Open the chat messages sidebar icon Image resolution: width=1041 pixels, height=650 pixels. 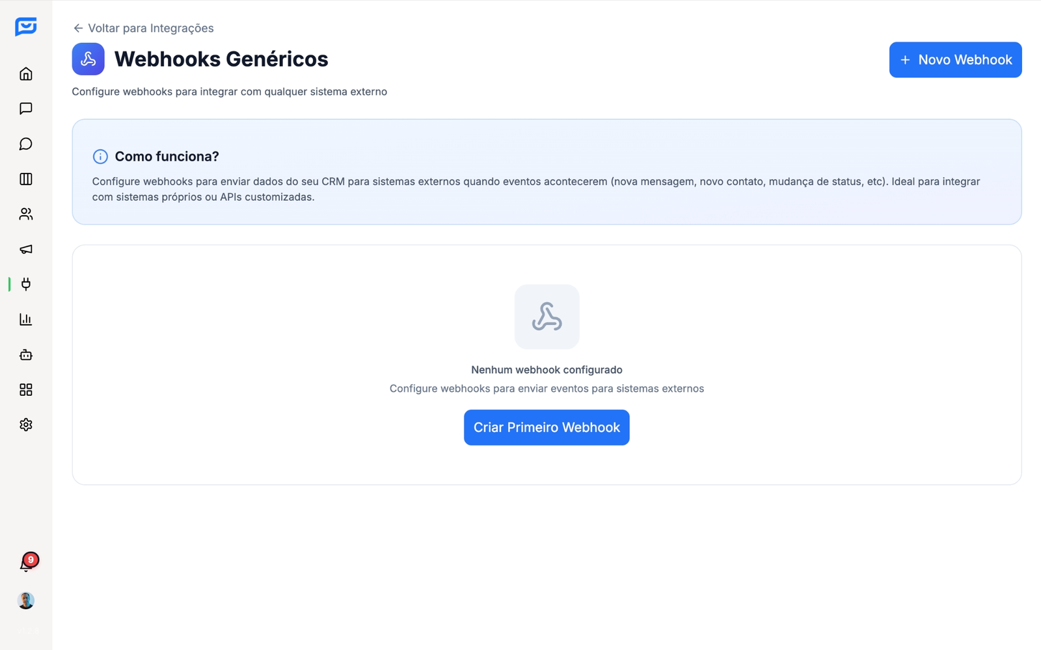click(25, 109)
